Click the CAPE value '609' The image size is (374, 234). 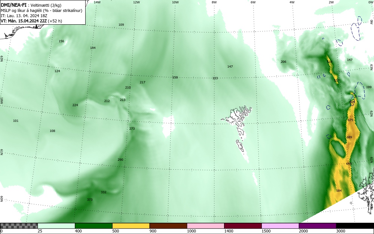pos(352,102)
